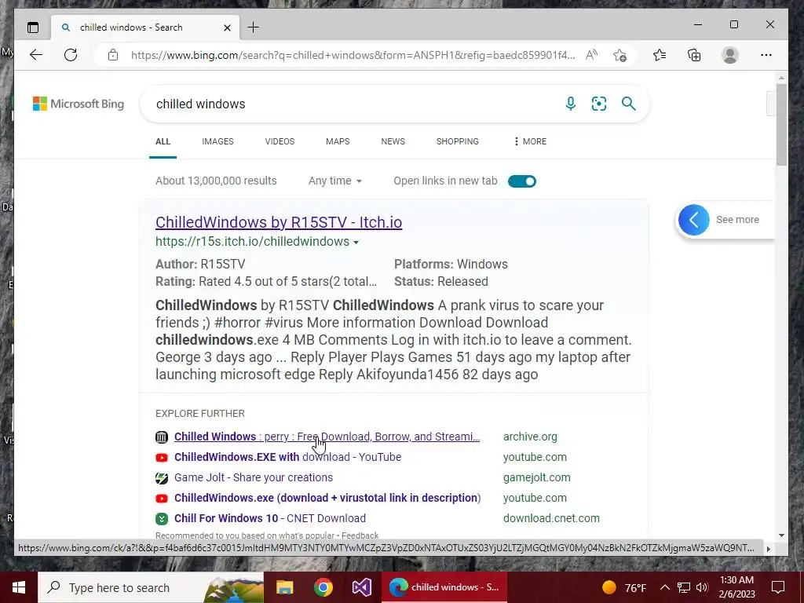The image size is (804, 603).
Task: Open the notifications action center
Action: (x=778, y=587)
